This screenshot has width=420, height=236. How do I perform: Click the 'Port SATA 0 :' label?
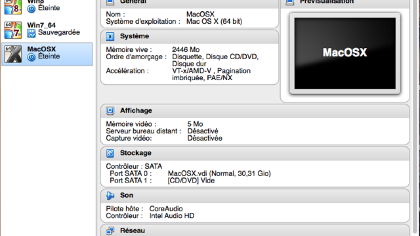coord(131,174)
